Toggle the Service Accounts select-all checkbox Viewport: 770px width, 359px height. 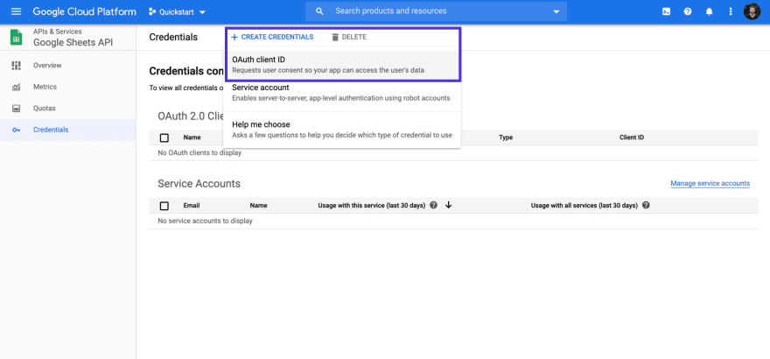pos(164,206)
